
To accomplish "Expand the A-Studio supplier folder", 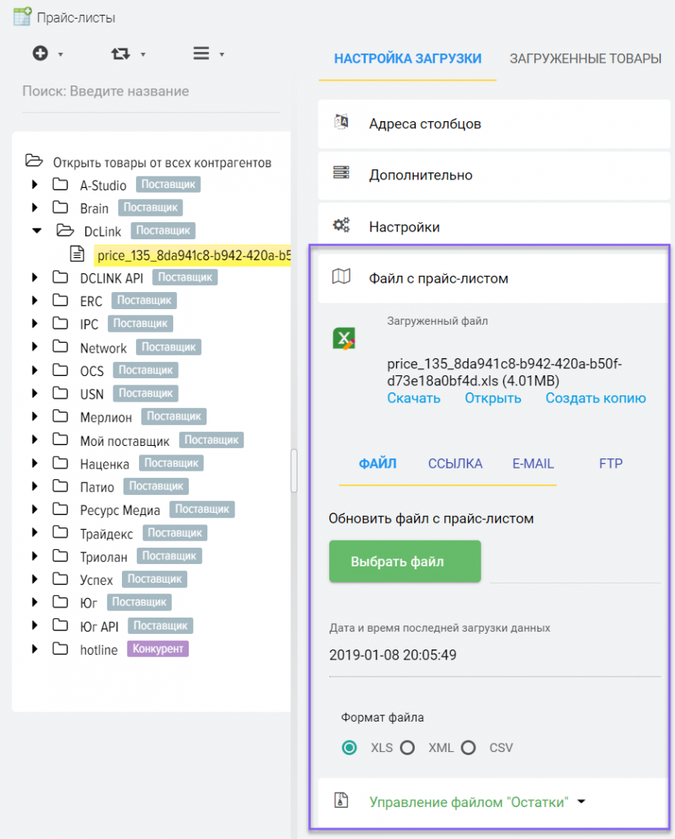I will pyautogui.click(x=34, y=185).
